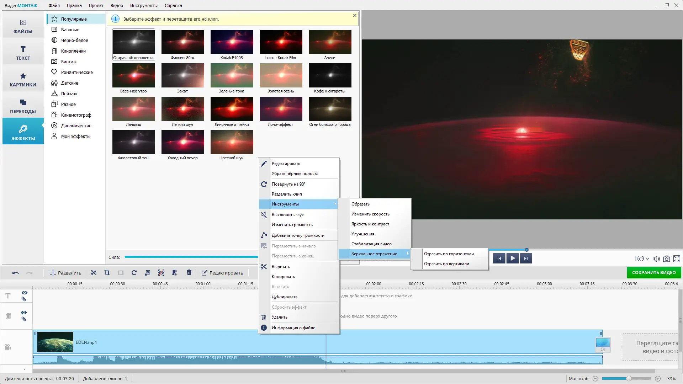Click the rotate clip toolbar icon
This screenshot has height=384, width=683.
(134, 273)
